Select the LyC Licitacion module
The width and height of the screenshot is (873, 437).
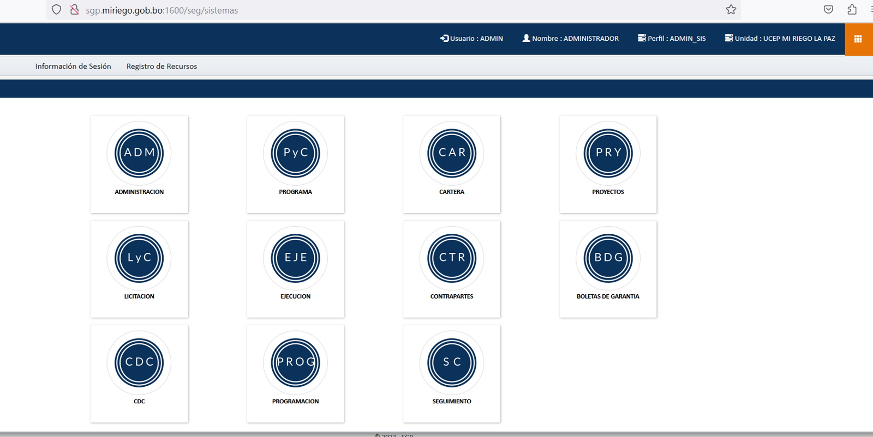[139, 258]
